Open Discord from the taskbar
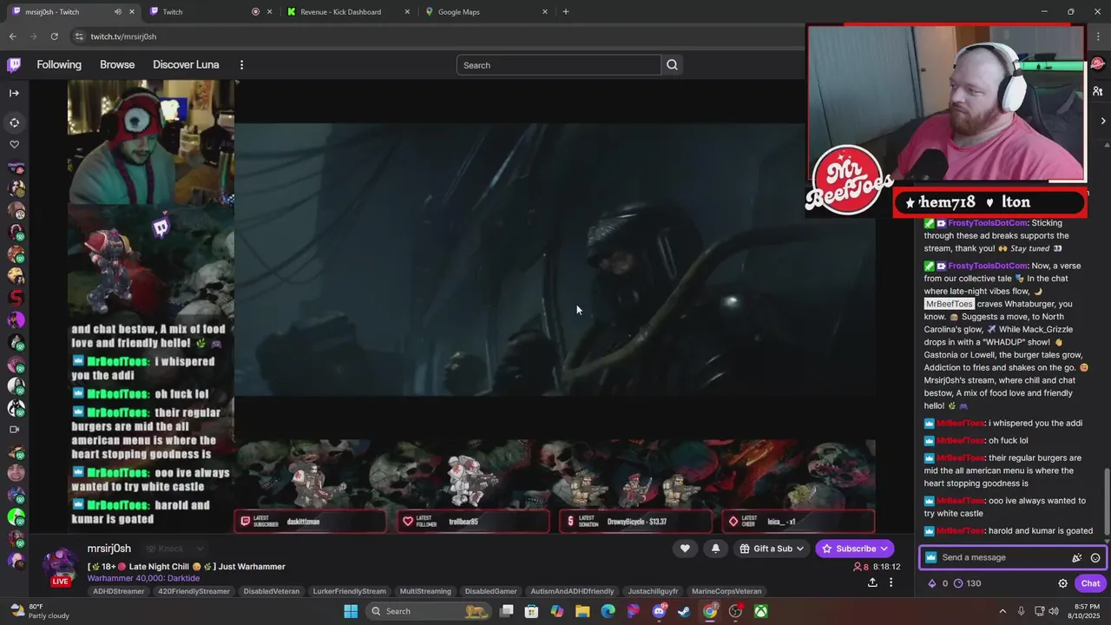 click(659, 611)
